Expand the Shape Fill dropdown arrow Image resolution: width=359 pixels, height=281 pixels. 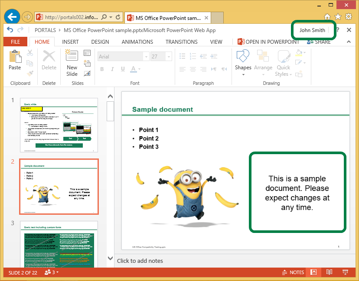pos(304,53)
